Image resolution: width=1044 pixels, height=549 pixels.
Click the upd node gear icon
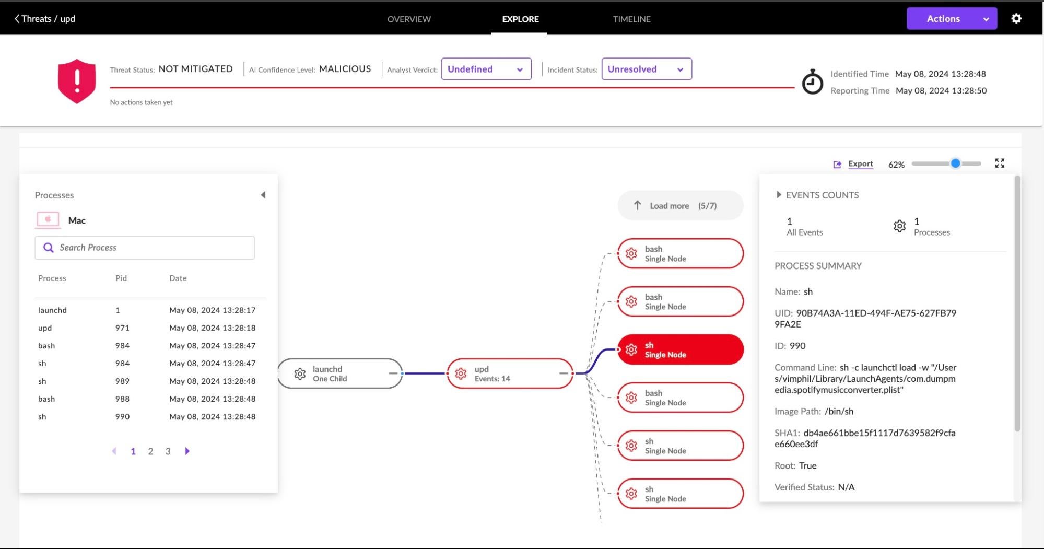coord(461,374)
